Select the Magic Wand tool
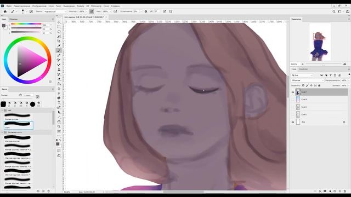 coord(59,36)
